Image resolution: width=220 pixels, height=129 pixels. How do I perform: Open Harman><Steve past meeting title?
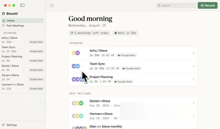pos(101,114)
